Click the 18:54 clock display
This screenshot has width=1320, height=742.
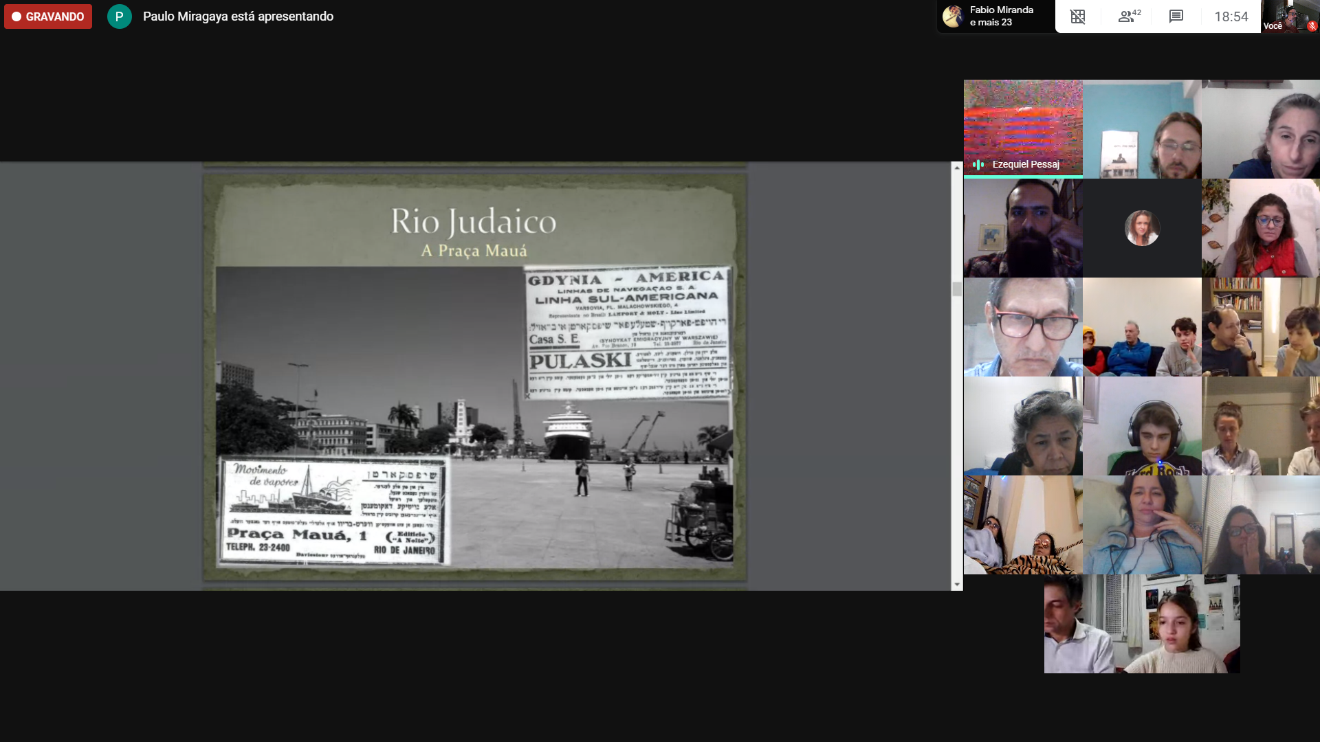[x=1231, y=16]
